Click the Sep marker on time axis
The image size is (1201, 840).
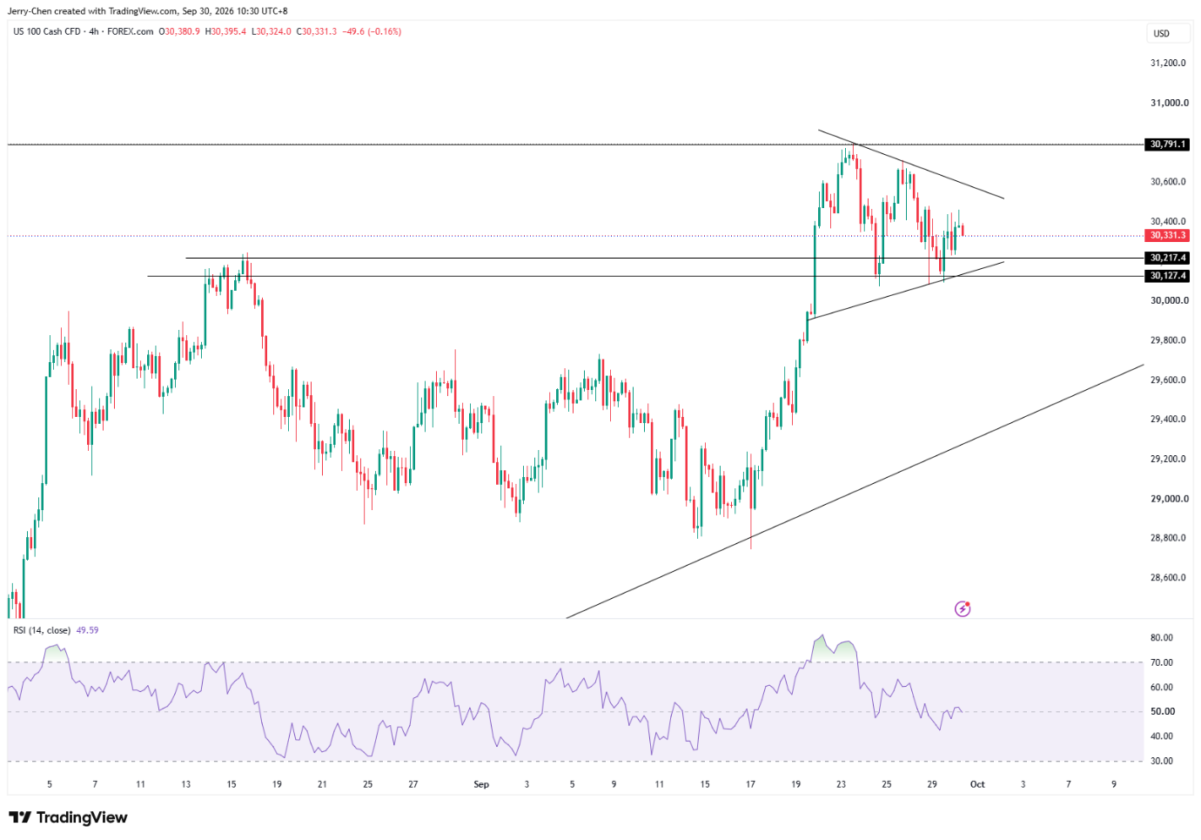(x=481, y=784)
